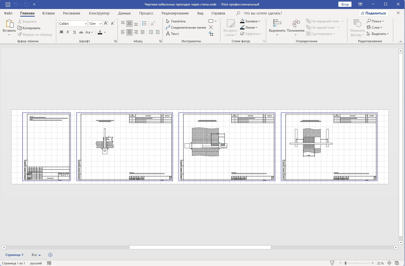Toggle bold formatting (Ж)
405x266 pixels.
click(61, 32)
